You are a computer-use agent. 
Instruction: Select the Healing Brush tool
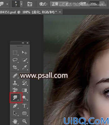(15, 76)
